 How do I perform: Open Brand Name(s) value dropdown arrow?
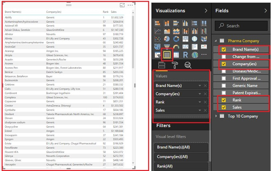coord(200,85)
